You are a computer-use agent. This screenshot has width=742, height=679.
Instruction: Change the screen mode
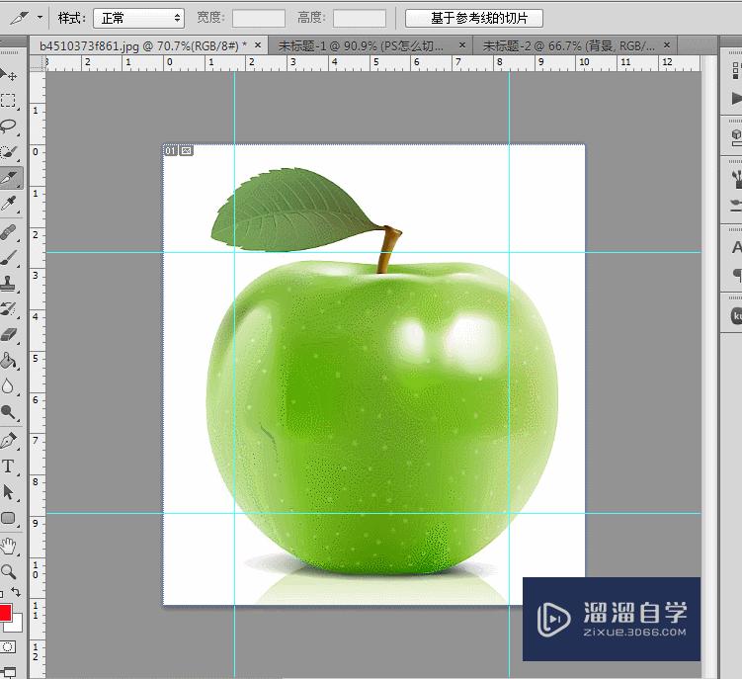[9, 672]
